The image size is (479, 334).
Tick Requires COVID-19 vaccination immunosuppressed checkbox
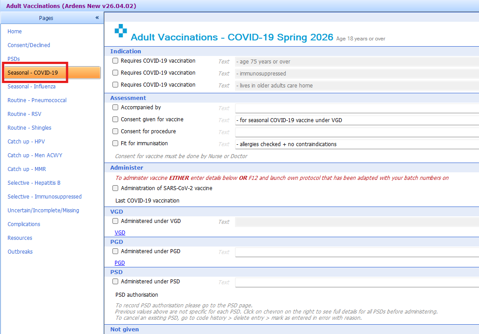(x=115, y=73)
